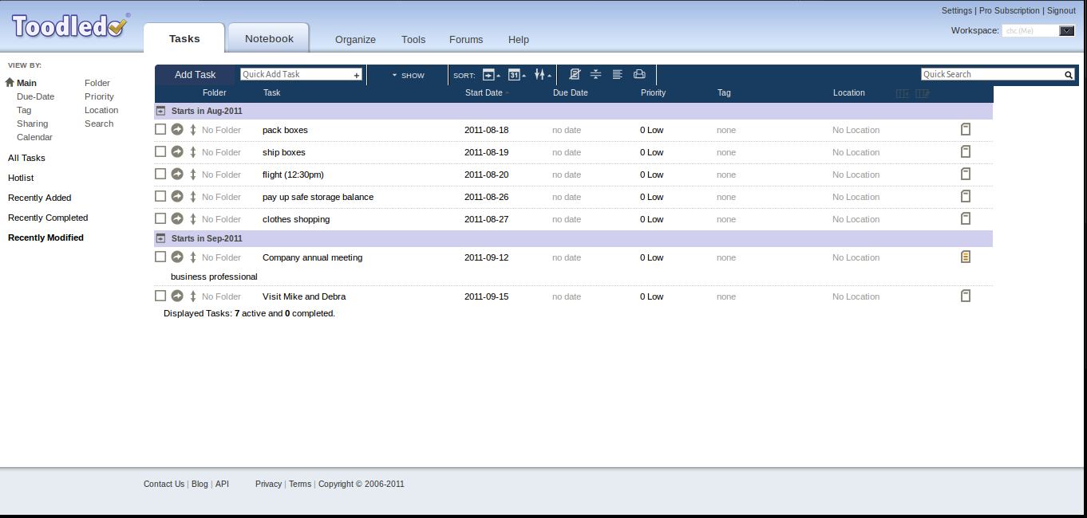Open the note icon for Company annual meeting
1087x518 pixels.
coord(966,257)
